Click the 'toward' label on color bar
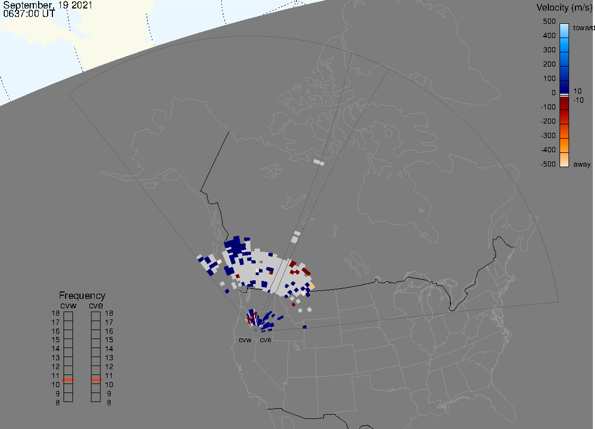Image resolution: width=595 pixels, height=429 pixels. (x=583, y=28)
